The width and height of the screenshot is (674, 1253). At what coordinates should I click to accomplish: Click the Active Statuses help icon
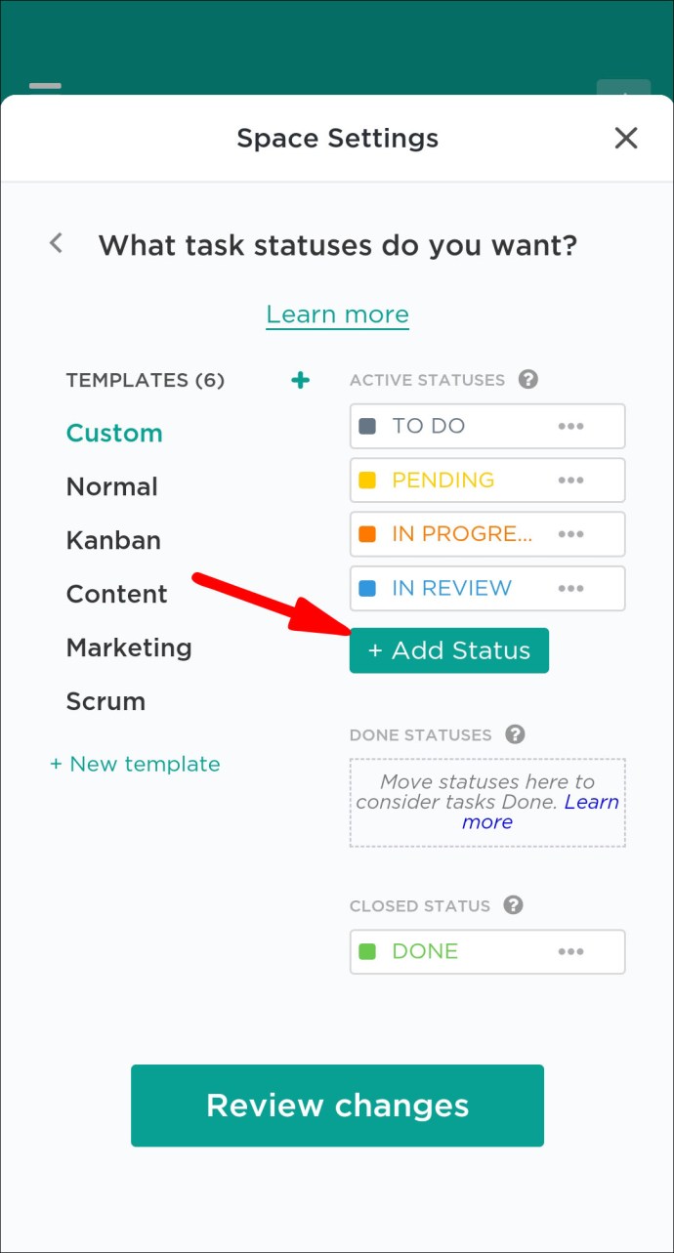point(528,379)
